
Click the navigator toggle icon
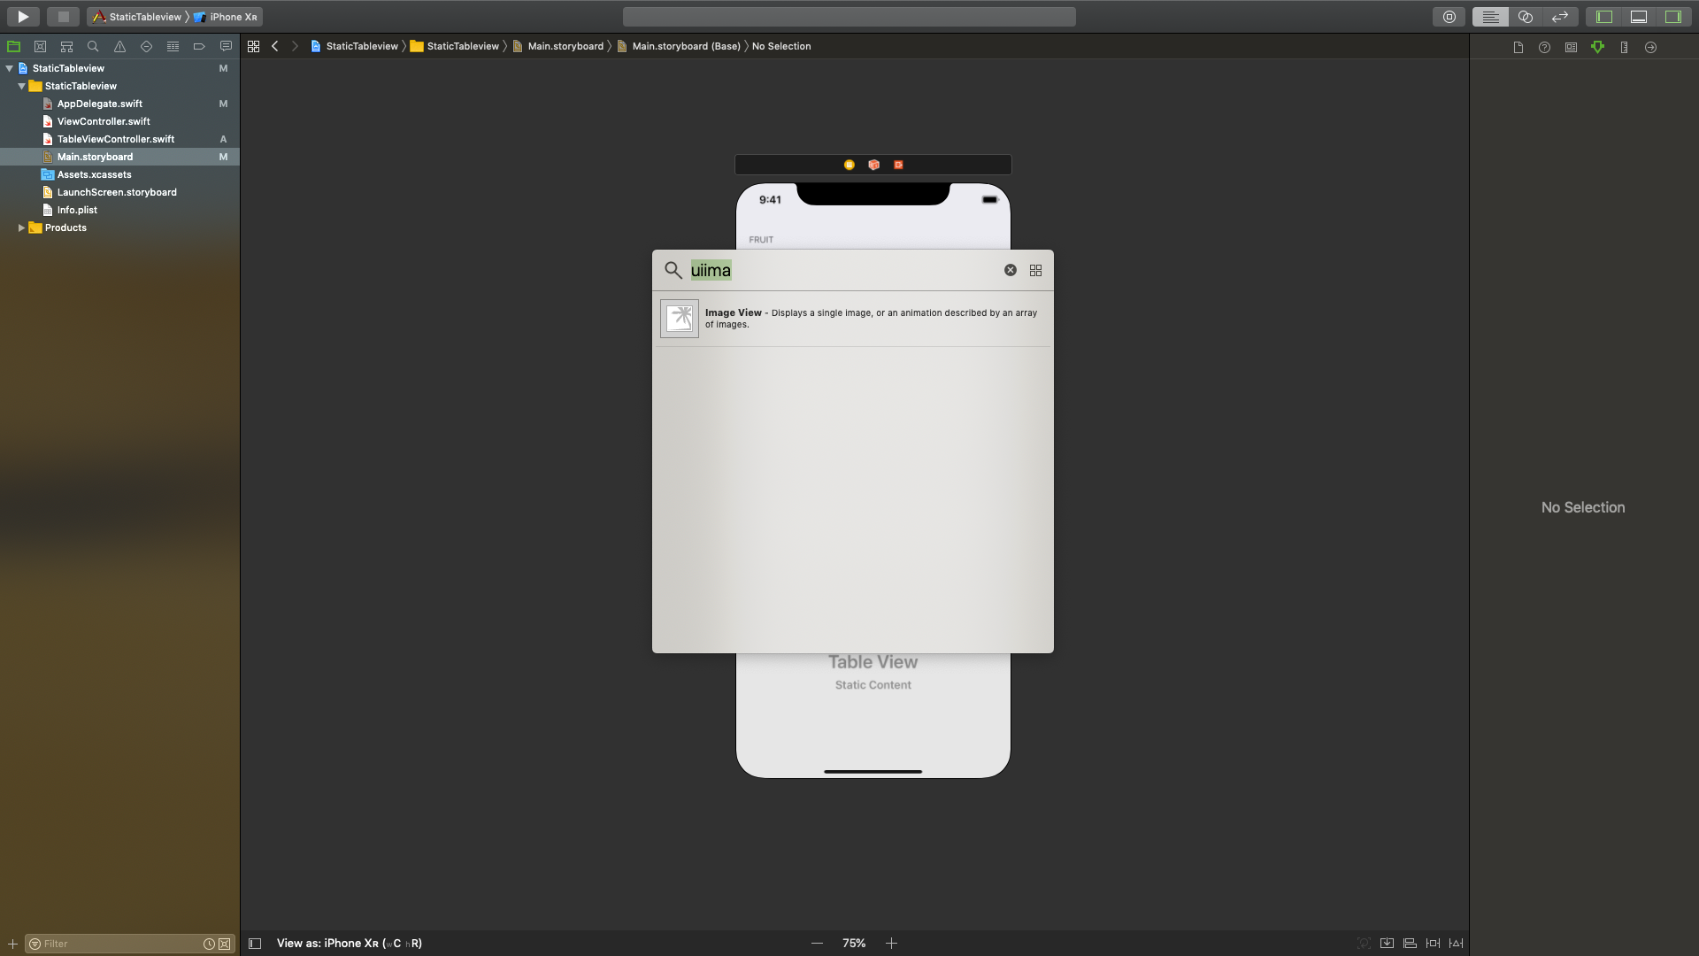click(1603, 16)
